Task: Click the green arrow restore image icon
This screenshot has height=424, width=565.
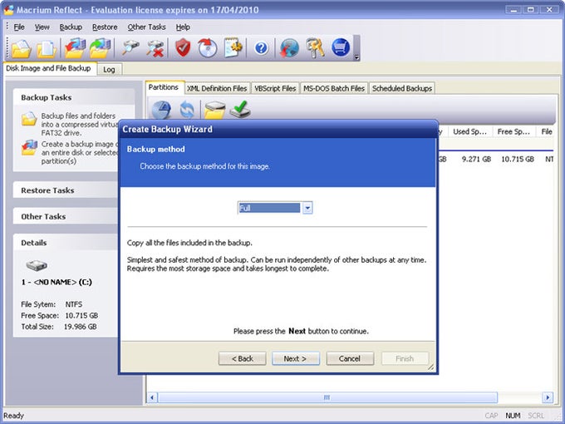Action: (100, 48)
